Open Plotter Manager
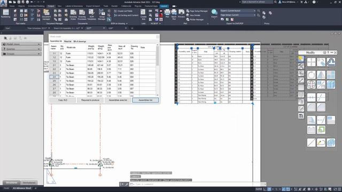The image size is (342, 192). (x=195, y=20)
